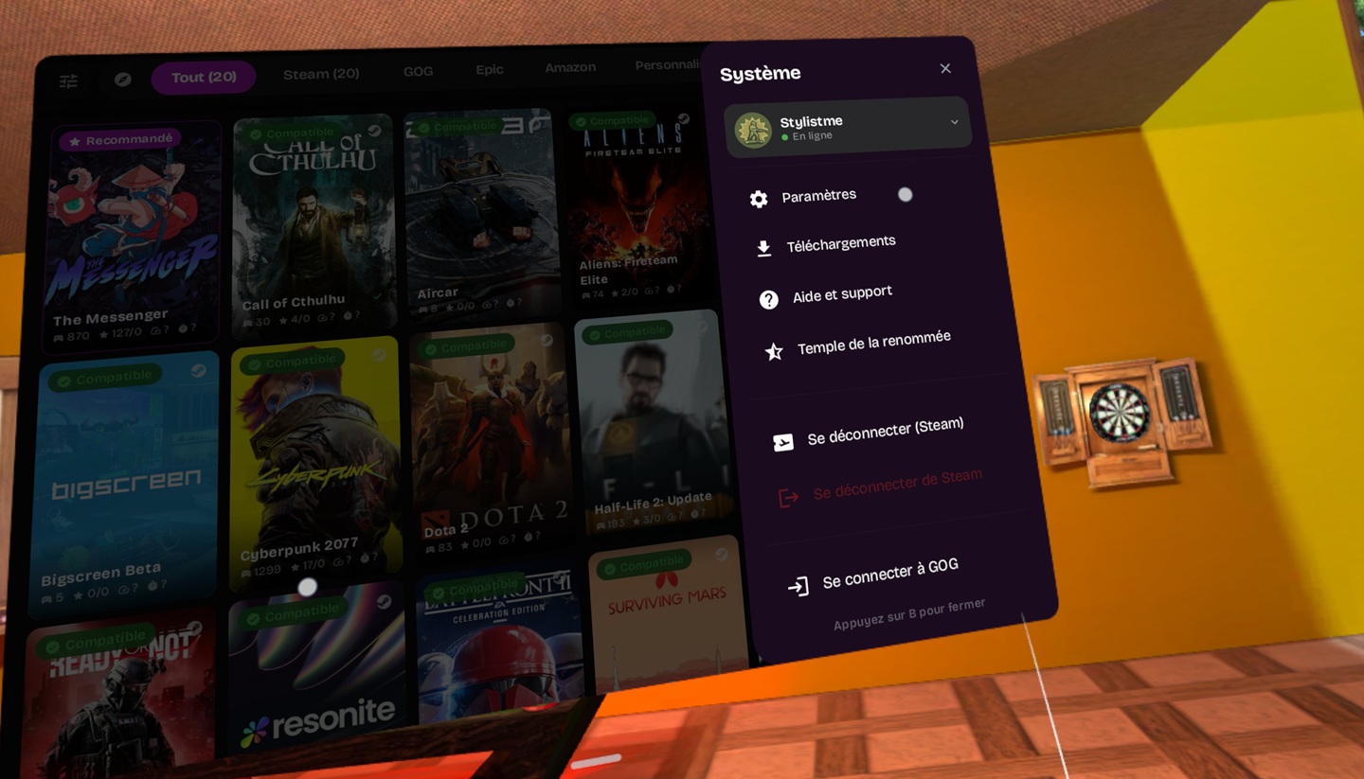Viewport: 1364px width, 779px height.
Task: Click the "Système" panel title
Action: tap(761, 74)
